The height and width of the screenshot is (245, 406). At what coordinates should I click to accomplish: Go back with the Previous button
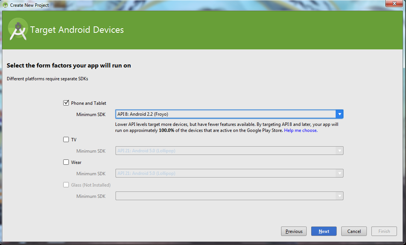coord(294,231)
